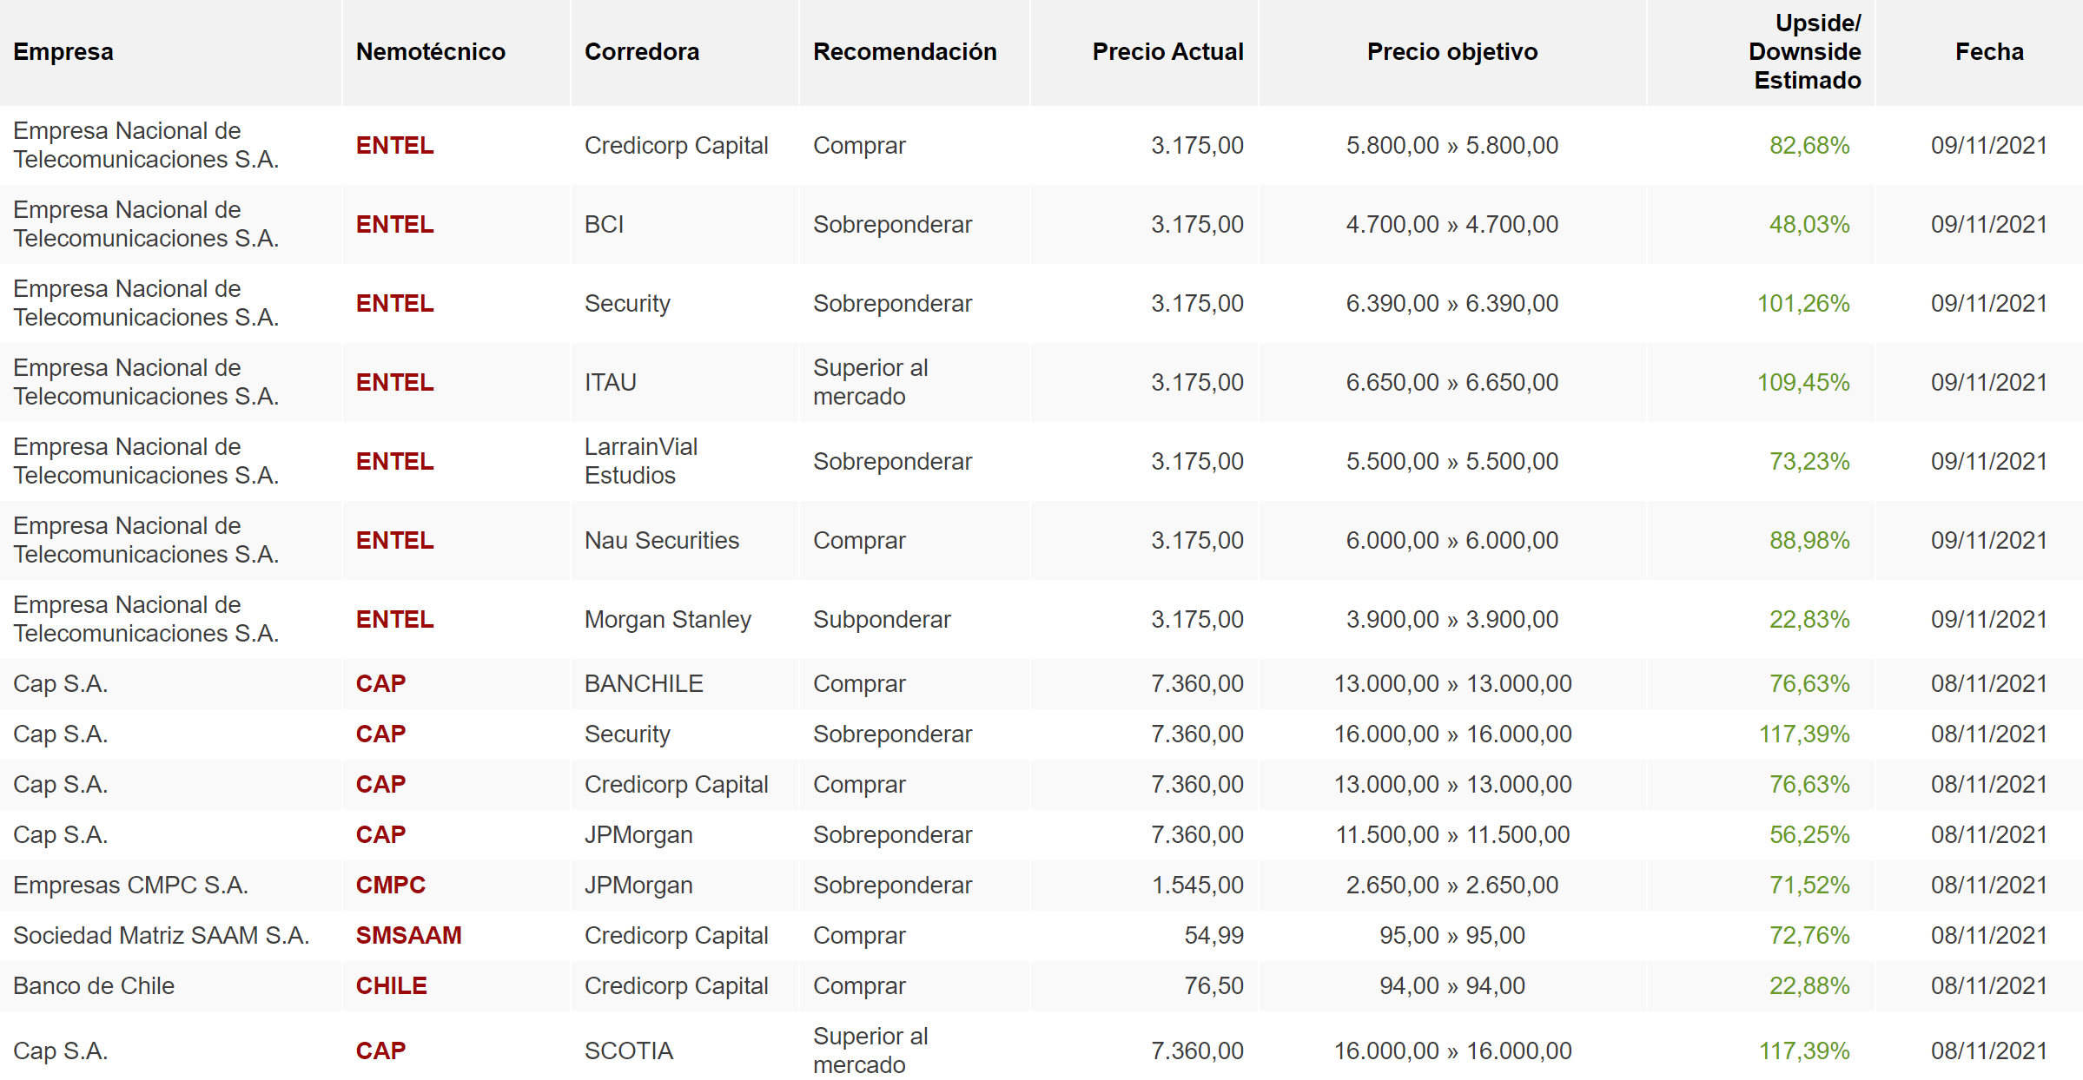Select the Sociedad Matriz SAAM S.A. cell
This screenshot has height=1080, width=2083.
point(161,935)
